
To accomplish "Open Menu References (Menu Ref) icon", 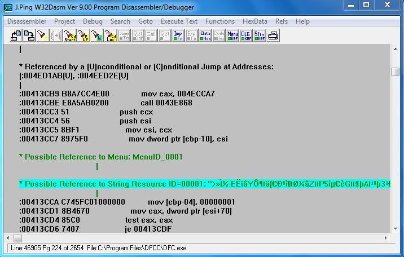I will pos(232,36).
